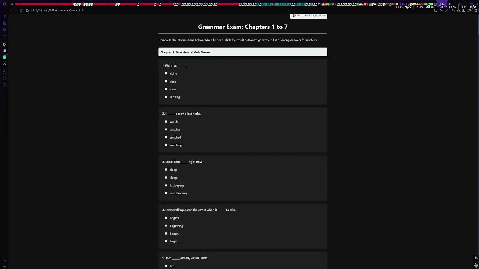Open the player icon in the toolbar
Screen dimensions: 479x269
(441, 10)
